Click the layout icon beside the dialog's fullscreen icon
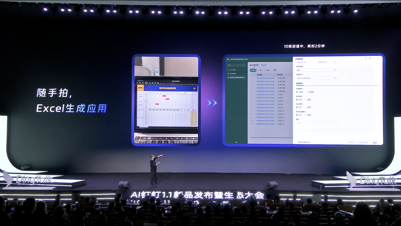The image size is (401, 226). 370,58
